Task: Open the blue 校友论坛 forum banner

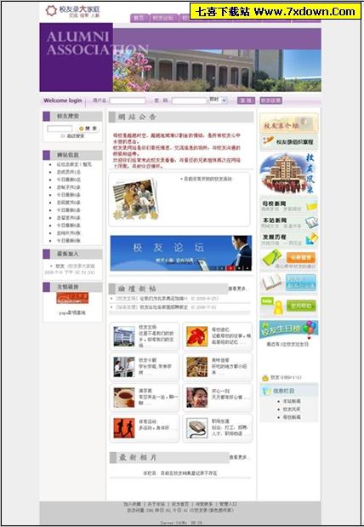Action: (x=180, y=253)
